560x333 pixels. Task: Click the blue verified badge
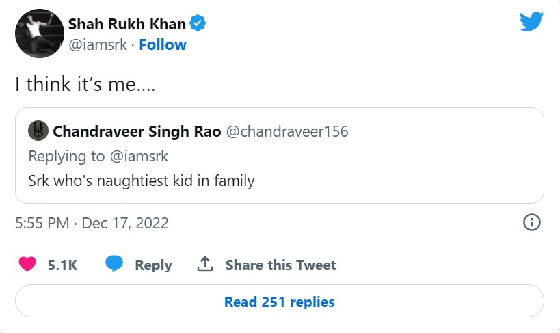click(x=198, y=24)
